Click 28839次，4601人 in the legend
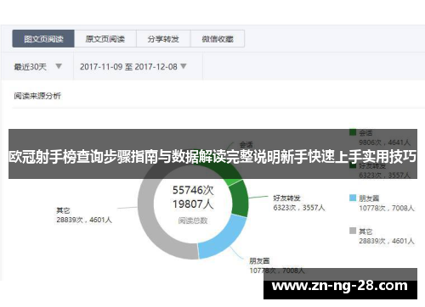The height and width of the screenshot is (307, 425). click(x=387, y=241)
